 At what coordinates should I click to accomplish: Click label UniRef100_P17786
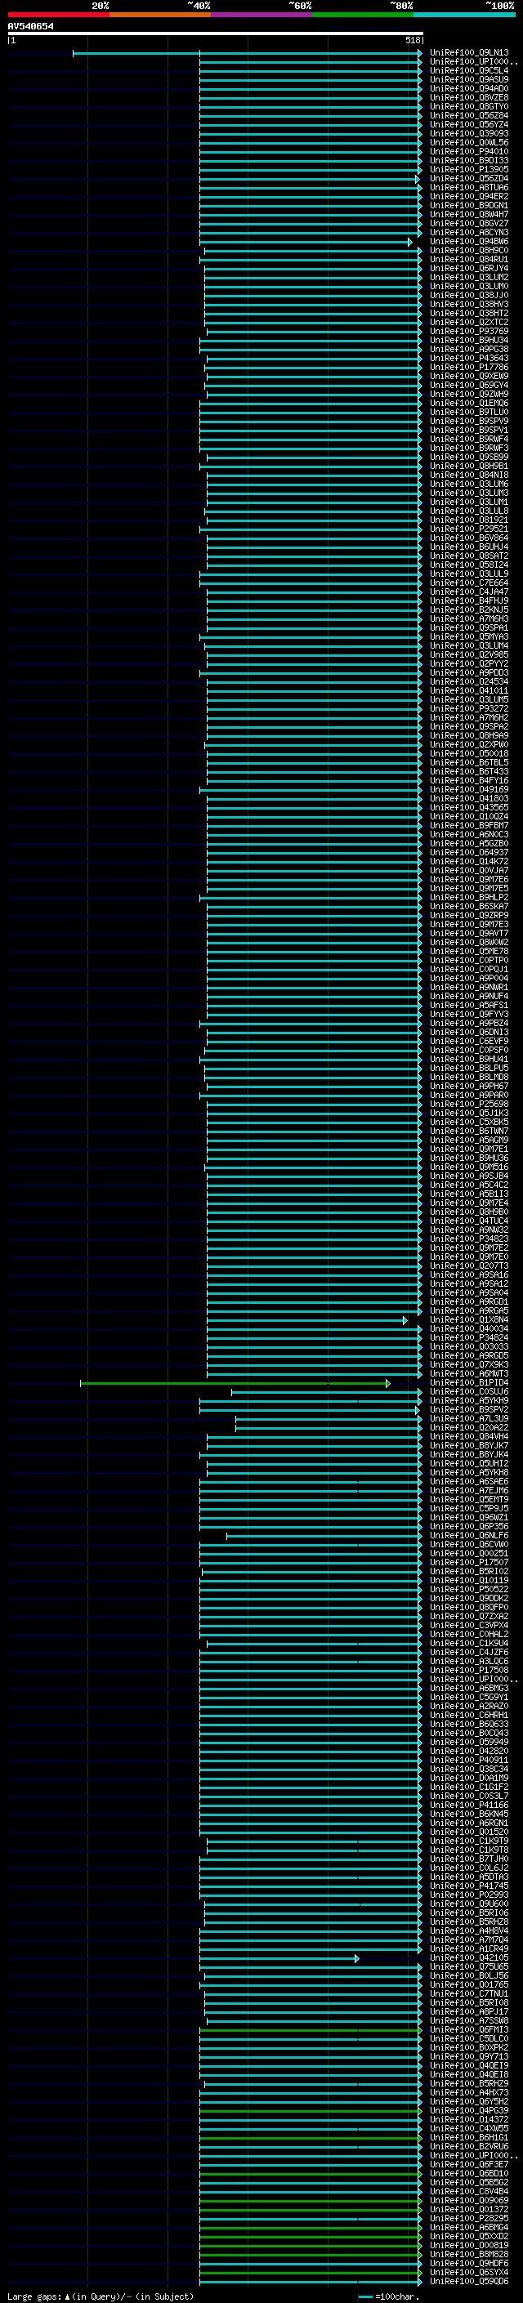pyautogui.click(x=469, y=368)
